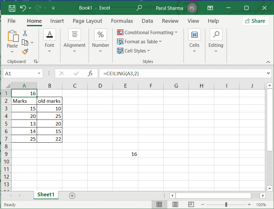Expand the Paste options arrow
Screen dimensions: 274x209
pos(12,52)
